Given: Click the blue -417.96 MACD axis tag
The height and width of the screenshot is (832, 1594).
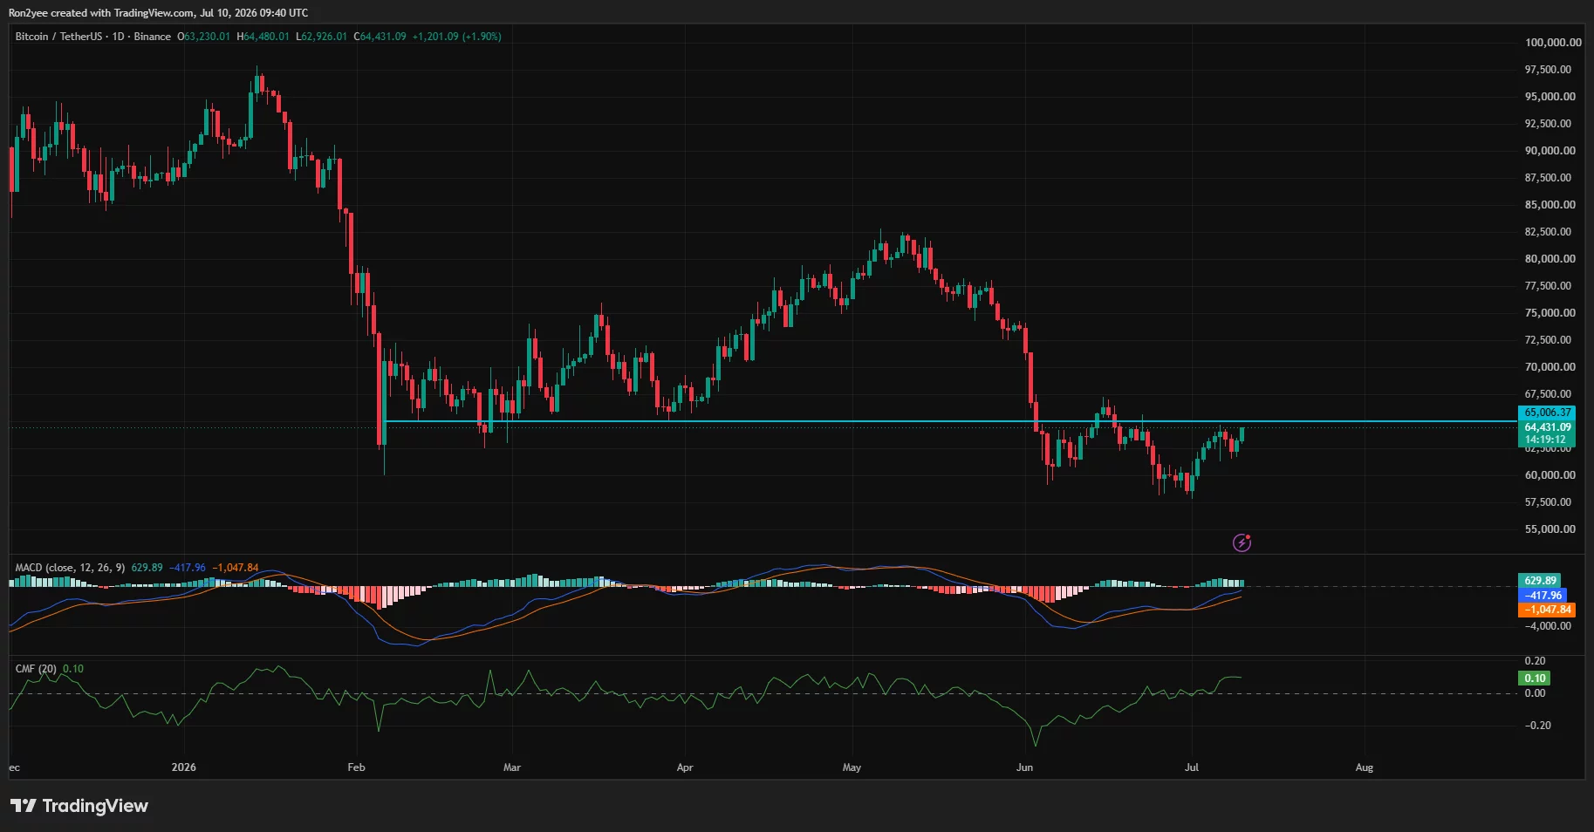Looking at the screenshot, I should tap(1542, 596).
